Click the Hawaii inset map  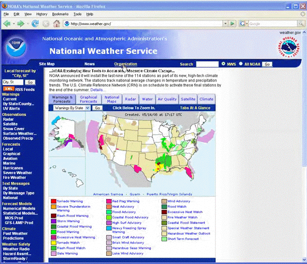click(x=67, y=176)
